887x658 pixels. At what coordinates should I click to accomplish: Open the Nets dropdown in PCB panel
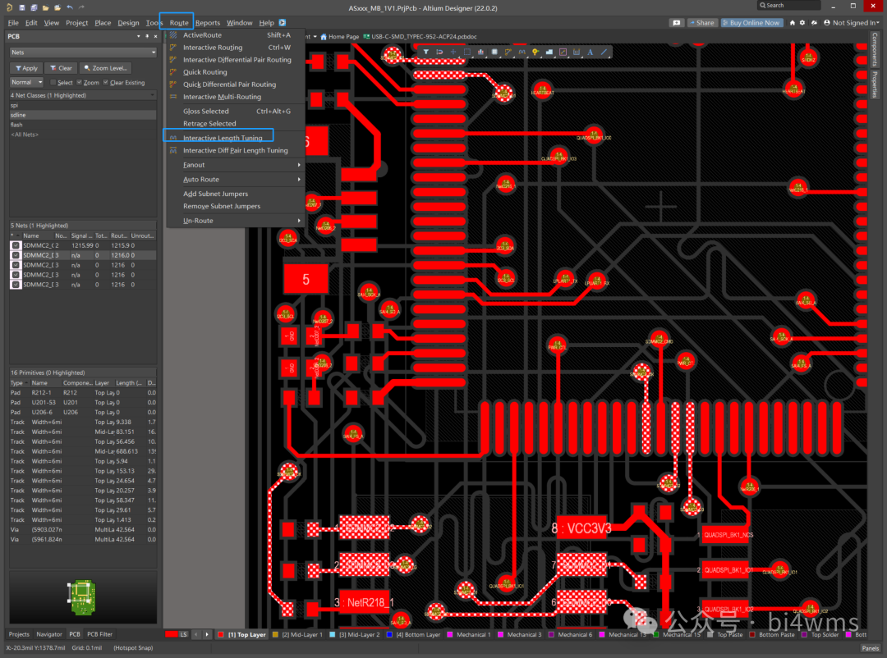(x=82, y=53)
